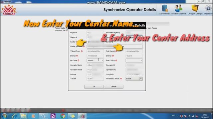The width and height of the screenshot is (213, 119).
Task: Click the Altitude field
Action: tap(95, 79)
